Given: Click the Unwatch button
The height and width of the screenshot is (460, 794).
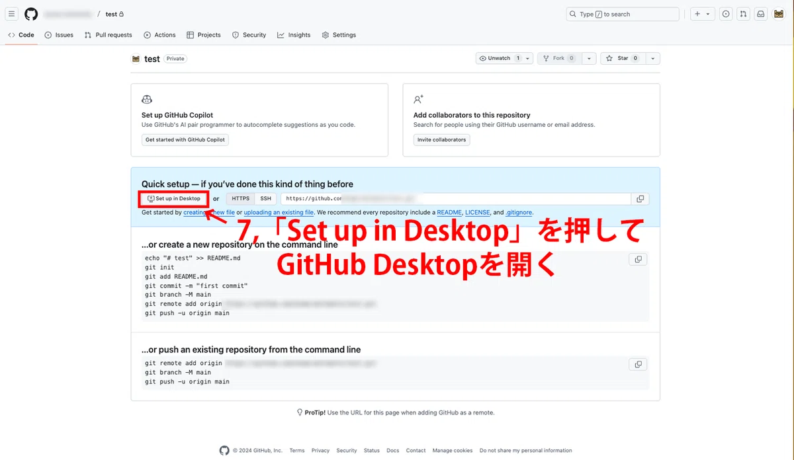Looking at the screenshot, I should pos(500,58).
